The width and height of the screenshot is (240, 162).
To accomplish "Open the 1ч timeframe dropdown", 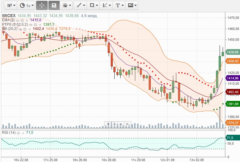I will pyautogui.click(x=25, y=5).
